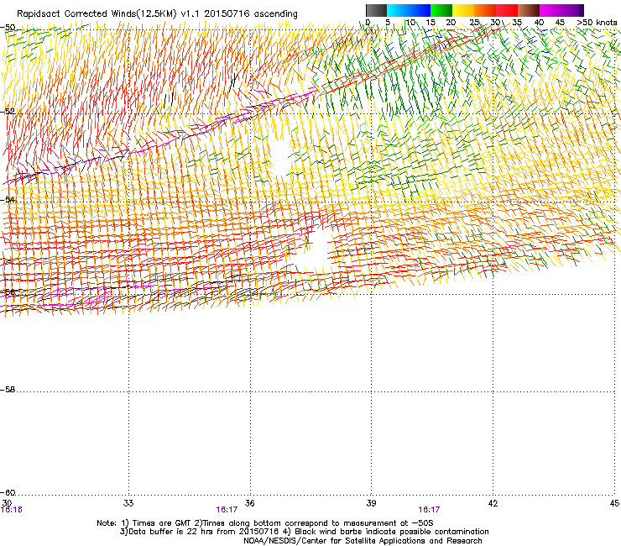Click the '15' label under the color legend
Viewport: 621px width, 546px height.
pos(431,23)
